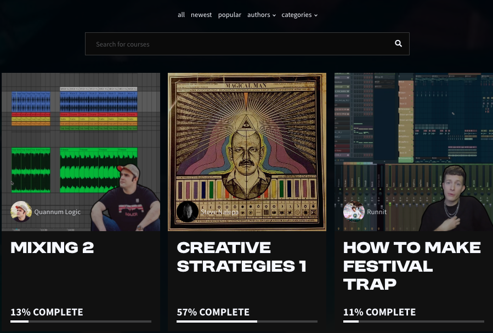Open the CREATIVE STRATEGIES 1 title

241,257
